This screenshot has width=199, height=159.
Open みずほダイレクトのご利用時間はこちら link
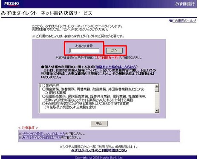click(99, 150)
